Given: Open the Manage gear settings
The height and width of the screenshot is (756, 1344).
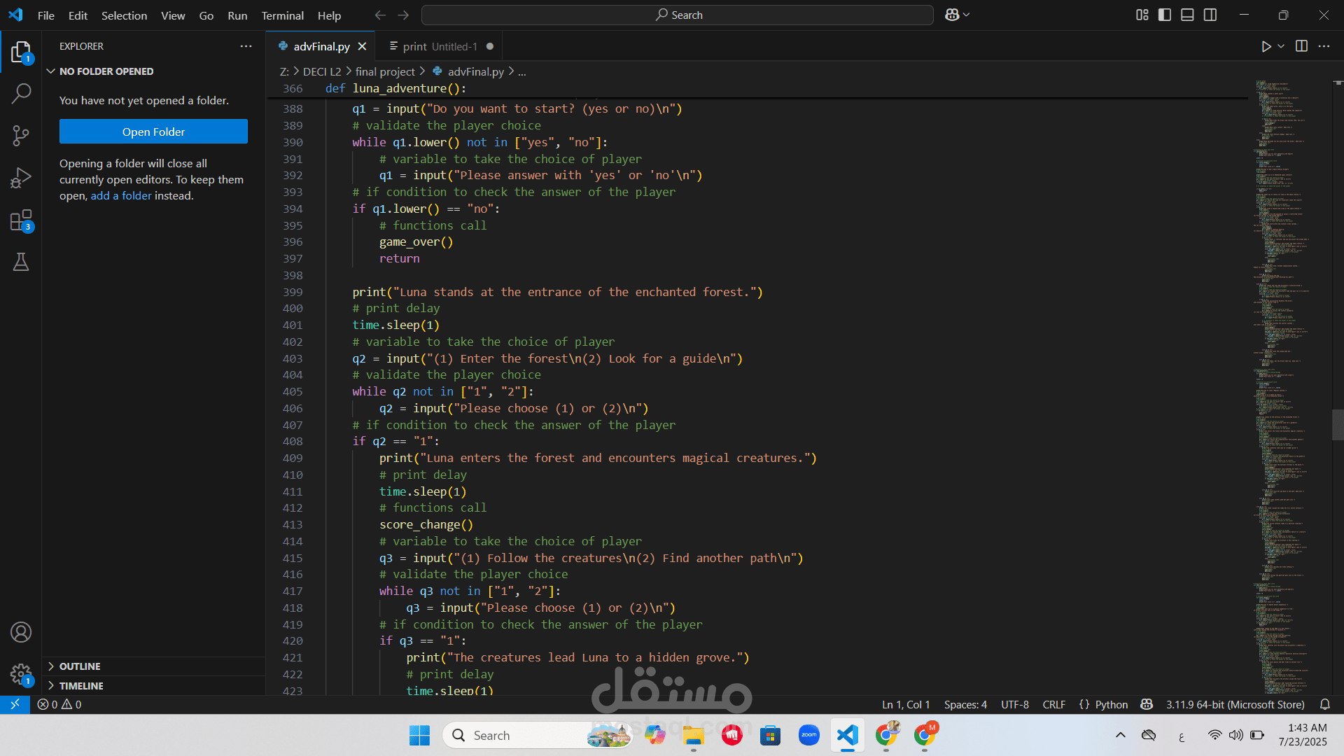Looking at the screenshot, I should [x=21, y=674].
